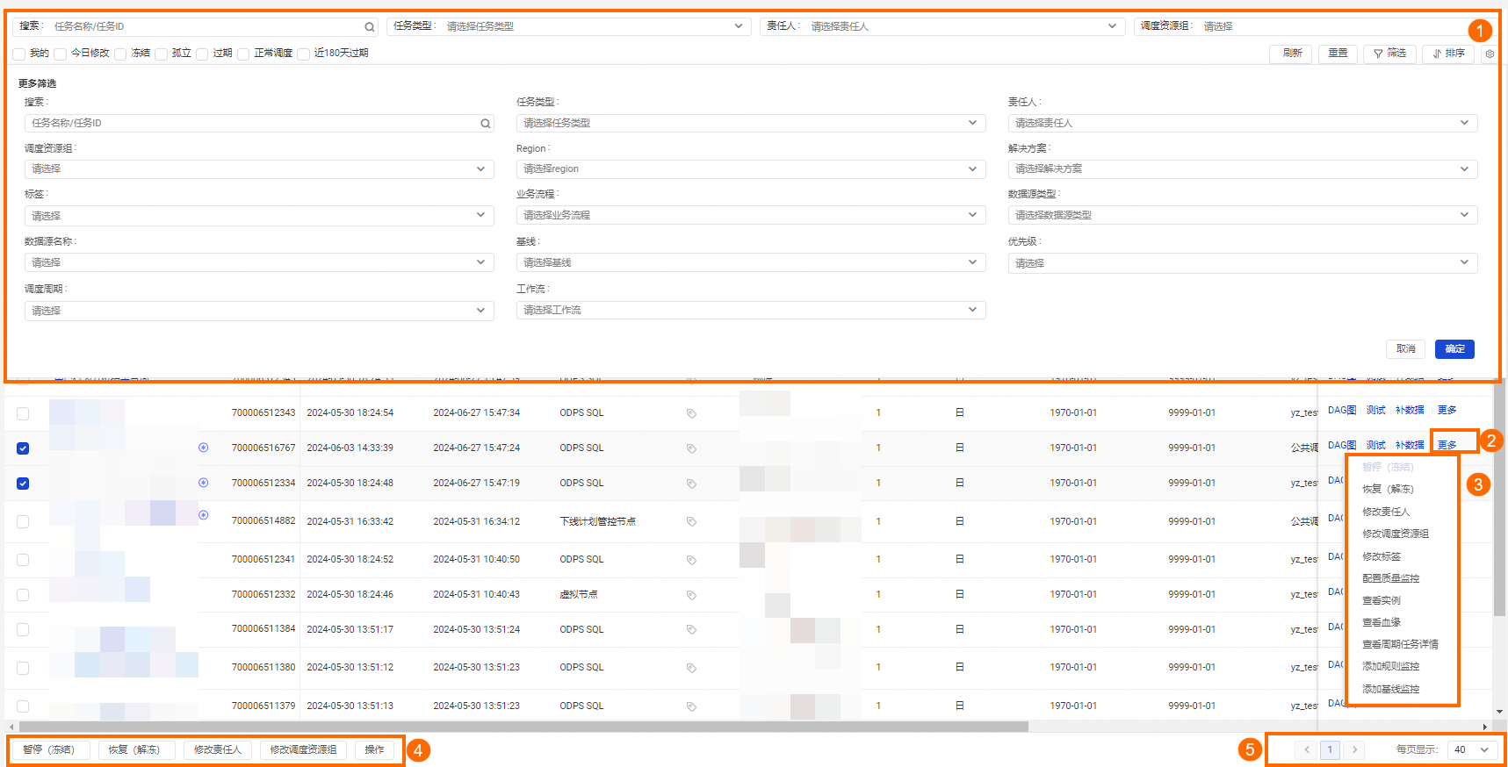Click circular status icon beside 700006514882
This screenshot has height=767, width=1508.
203,515
